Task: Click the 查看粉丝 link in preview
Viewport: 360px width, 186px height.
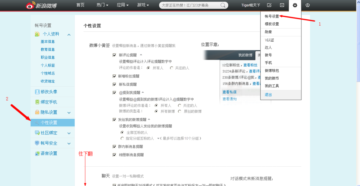Action: pos(250,65)
